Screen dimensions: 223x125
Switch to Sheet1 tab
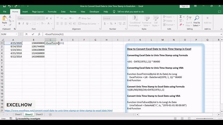pos(18,114)
